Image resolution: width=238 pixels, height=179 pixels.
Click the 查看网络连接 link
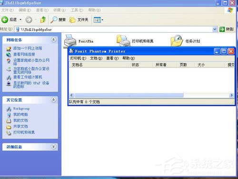pyautogui.click(x=24, y=55)
